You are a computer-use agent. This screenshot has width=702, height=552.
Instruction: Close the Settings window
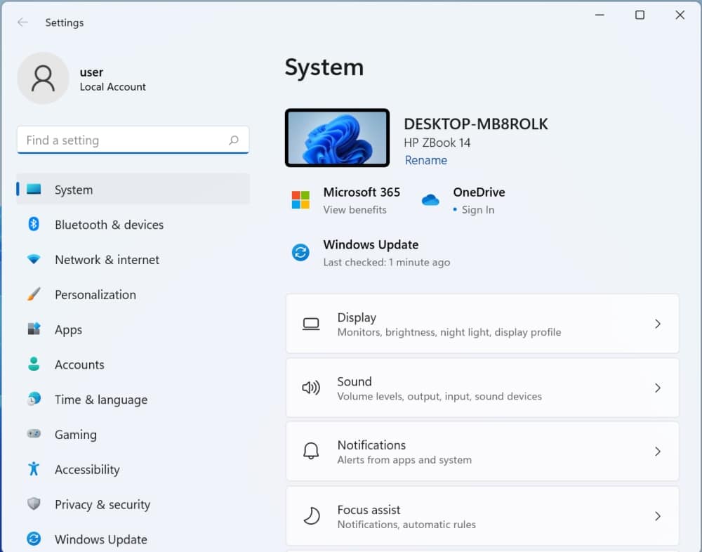(680, 15)
